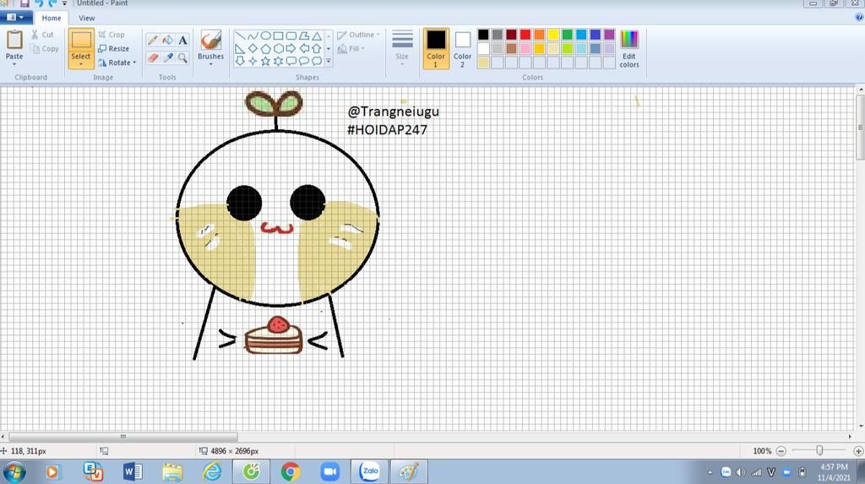Choose the Five-point star shape
The width and height of the screenshot is (865, 484).
265,62
